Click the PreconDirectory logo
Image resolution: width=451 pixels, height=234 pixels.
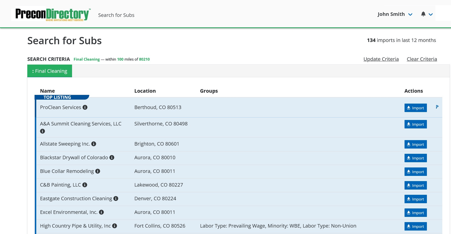52,14
